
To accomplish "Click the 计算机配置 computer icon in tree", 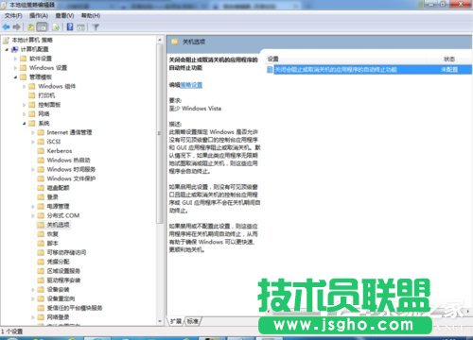I will pyautogui.click(x=15, y=49).
